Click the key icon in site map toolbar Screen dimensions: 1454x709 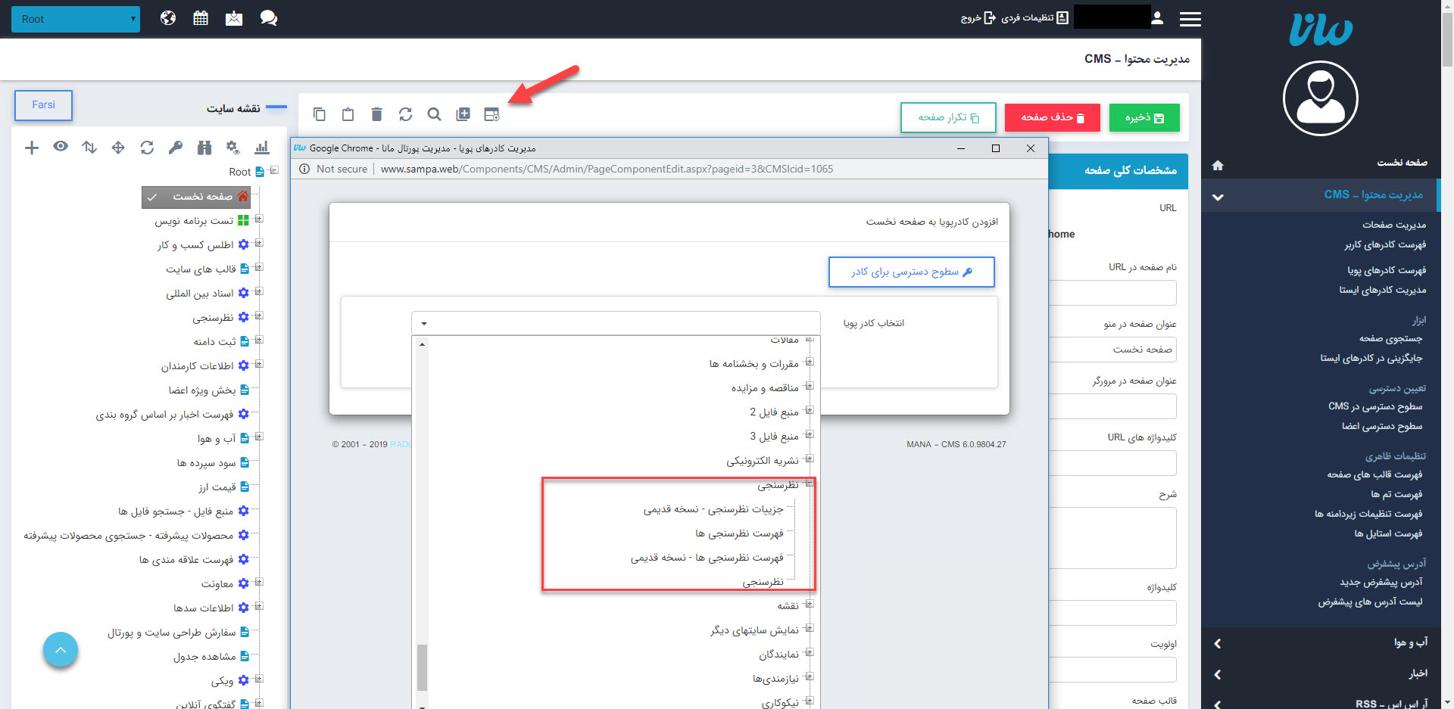176,148
